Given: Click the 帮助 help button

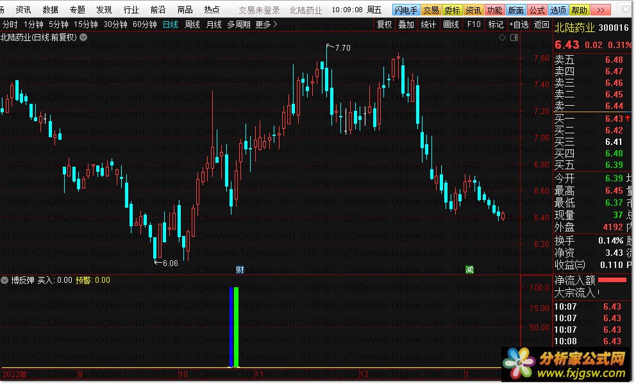Looking at the screenshot, I should coord(579,10).
